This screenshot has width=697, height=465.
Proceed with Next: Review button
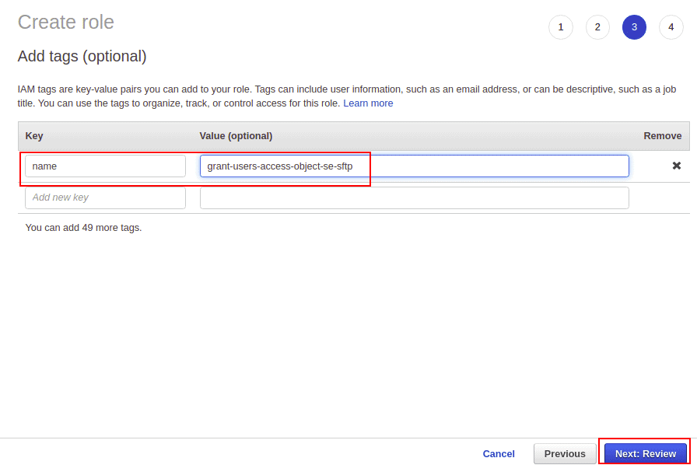coord(646,454)
